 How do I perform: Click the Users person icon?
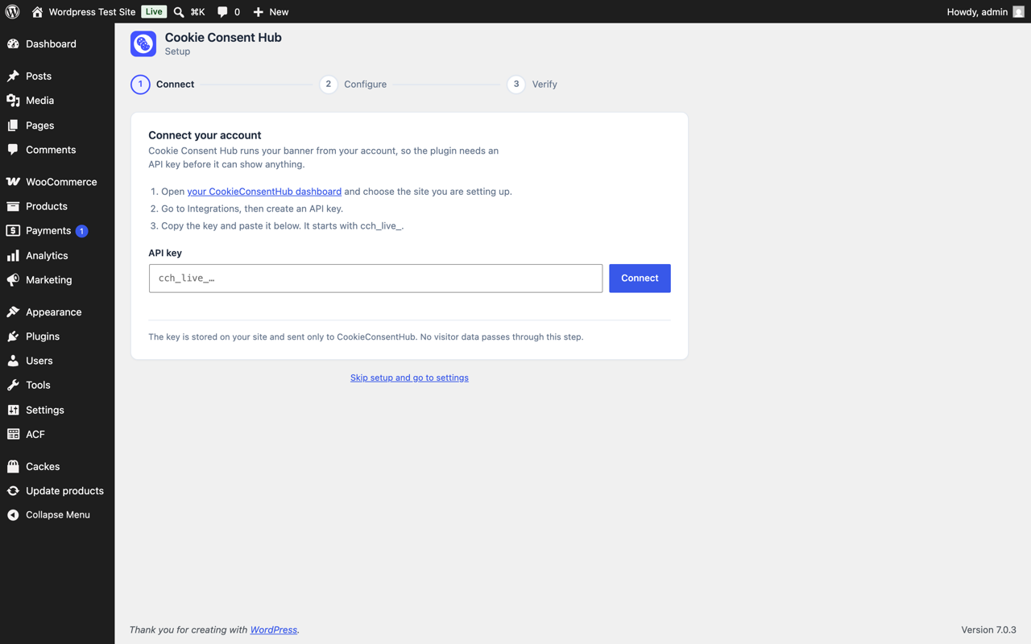click(x=13, y=361)
